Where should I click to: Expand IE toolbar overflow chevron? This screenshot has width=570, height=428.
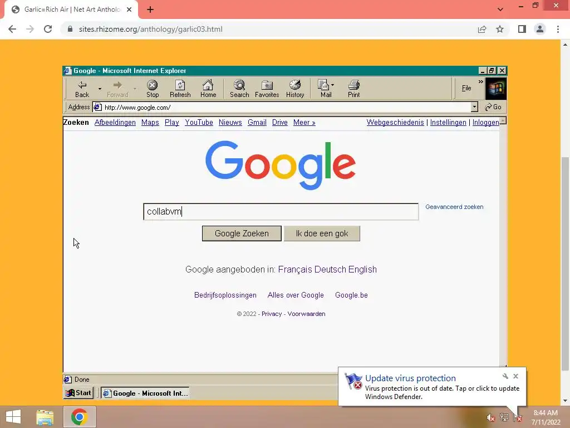click(480, 82)
